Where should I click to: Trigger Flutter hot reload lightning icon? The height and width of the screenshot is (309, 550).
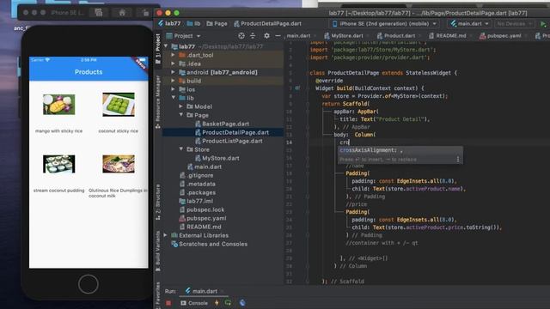217,302
